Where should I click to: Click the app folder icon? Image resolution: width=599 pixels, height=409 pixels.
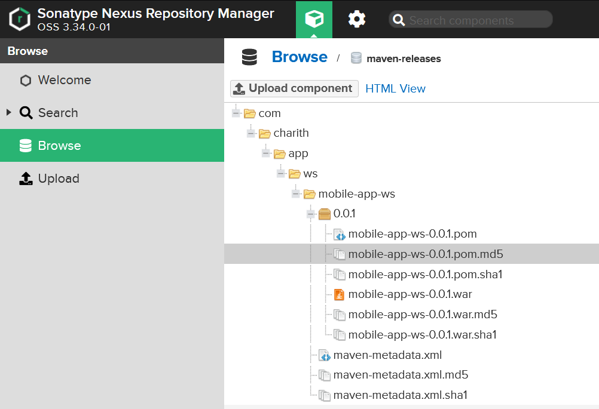(279, 154)
